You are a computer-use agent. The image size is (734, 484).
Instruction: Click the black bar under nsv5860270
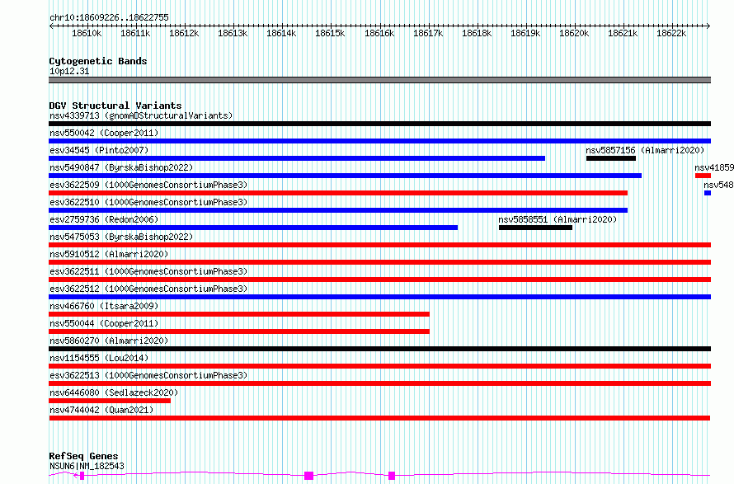click(x=379, y=349)
